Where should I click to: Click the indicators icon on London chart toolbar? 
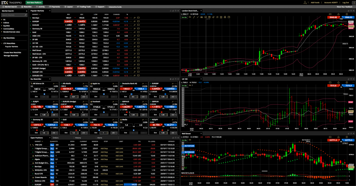click(x=205, y=17)
